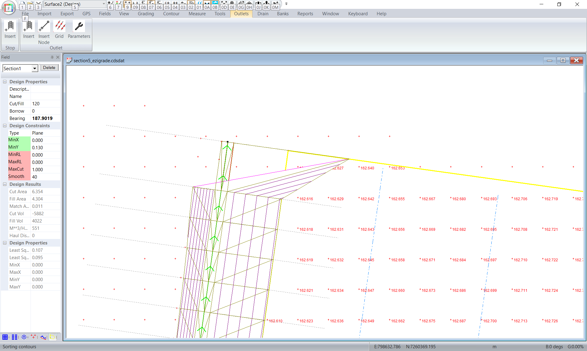Click the yellow field outline tab icon
The height and width of the screenshot is (351, 587).
click(x=53, y=337)
